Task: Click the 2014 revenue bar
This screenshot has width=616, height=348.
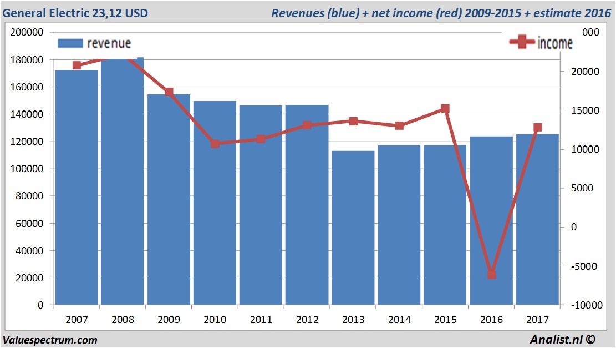Action: point(399,225)
